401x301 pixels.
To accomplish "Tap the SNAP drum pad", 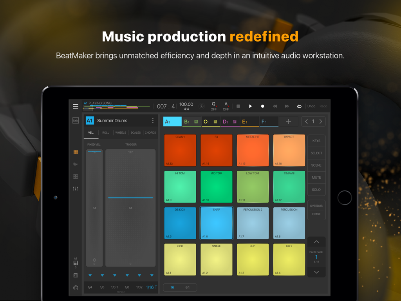I will pos(216,223).
